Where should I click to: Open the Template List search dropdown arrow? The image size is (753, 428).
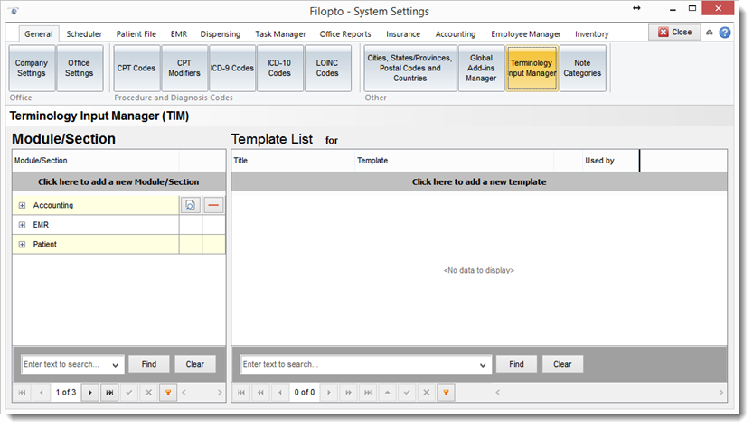[483, 365]
